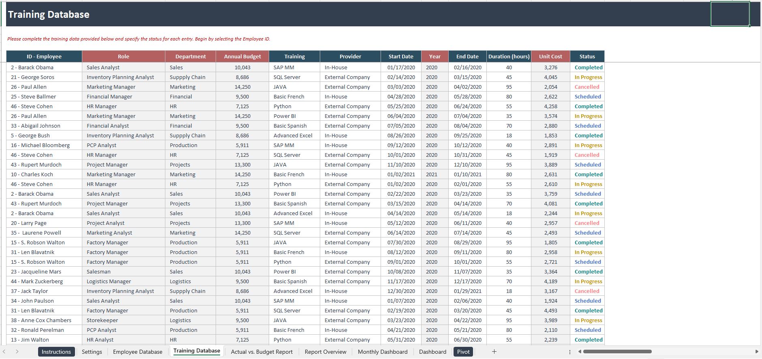Select the Role column header
Screen dimensions: 762x359
pos(124,56)
